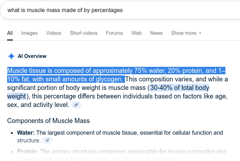240x161 pixels.
Task: Open source link icon after Water bullet
Action: coord(47,141)
